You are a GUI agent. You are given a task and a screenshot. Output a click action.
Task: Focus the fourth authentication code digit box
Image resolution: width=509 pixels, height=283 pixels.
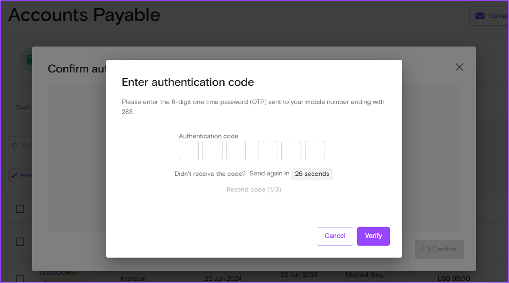[x=268, y=151]
